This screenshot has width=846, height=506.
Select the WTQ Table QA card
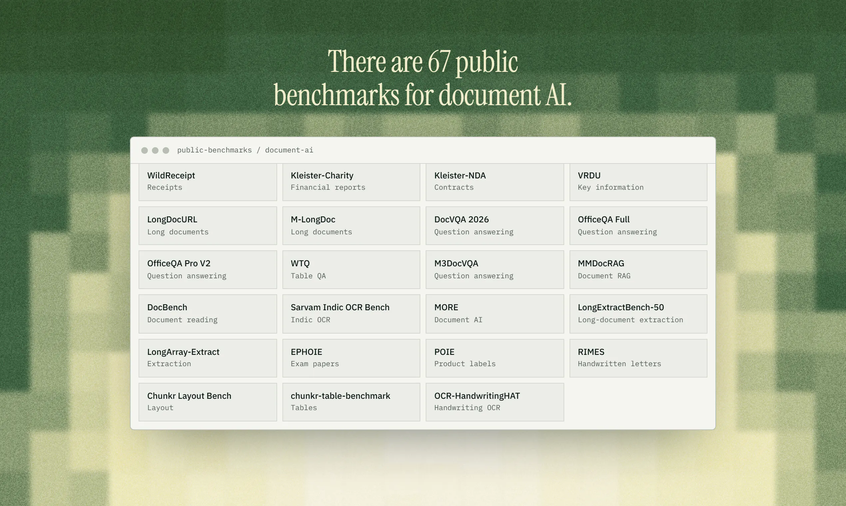tap(351, 270)
